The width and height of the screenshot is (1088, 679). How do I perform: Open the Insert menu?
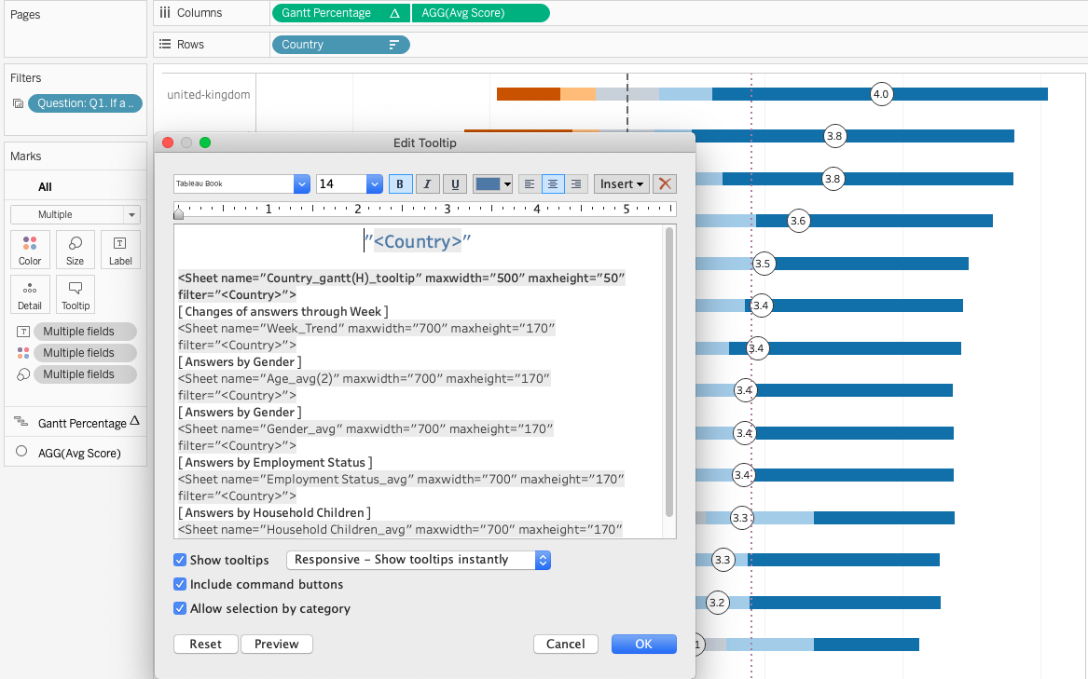tap(621, 184)
